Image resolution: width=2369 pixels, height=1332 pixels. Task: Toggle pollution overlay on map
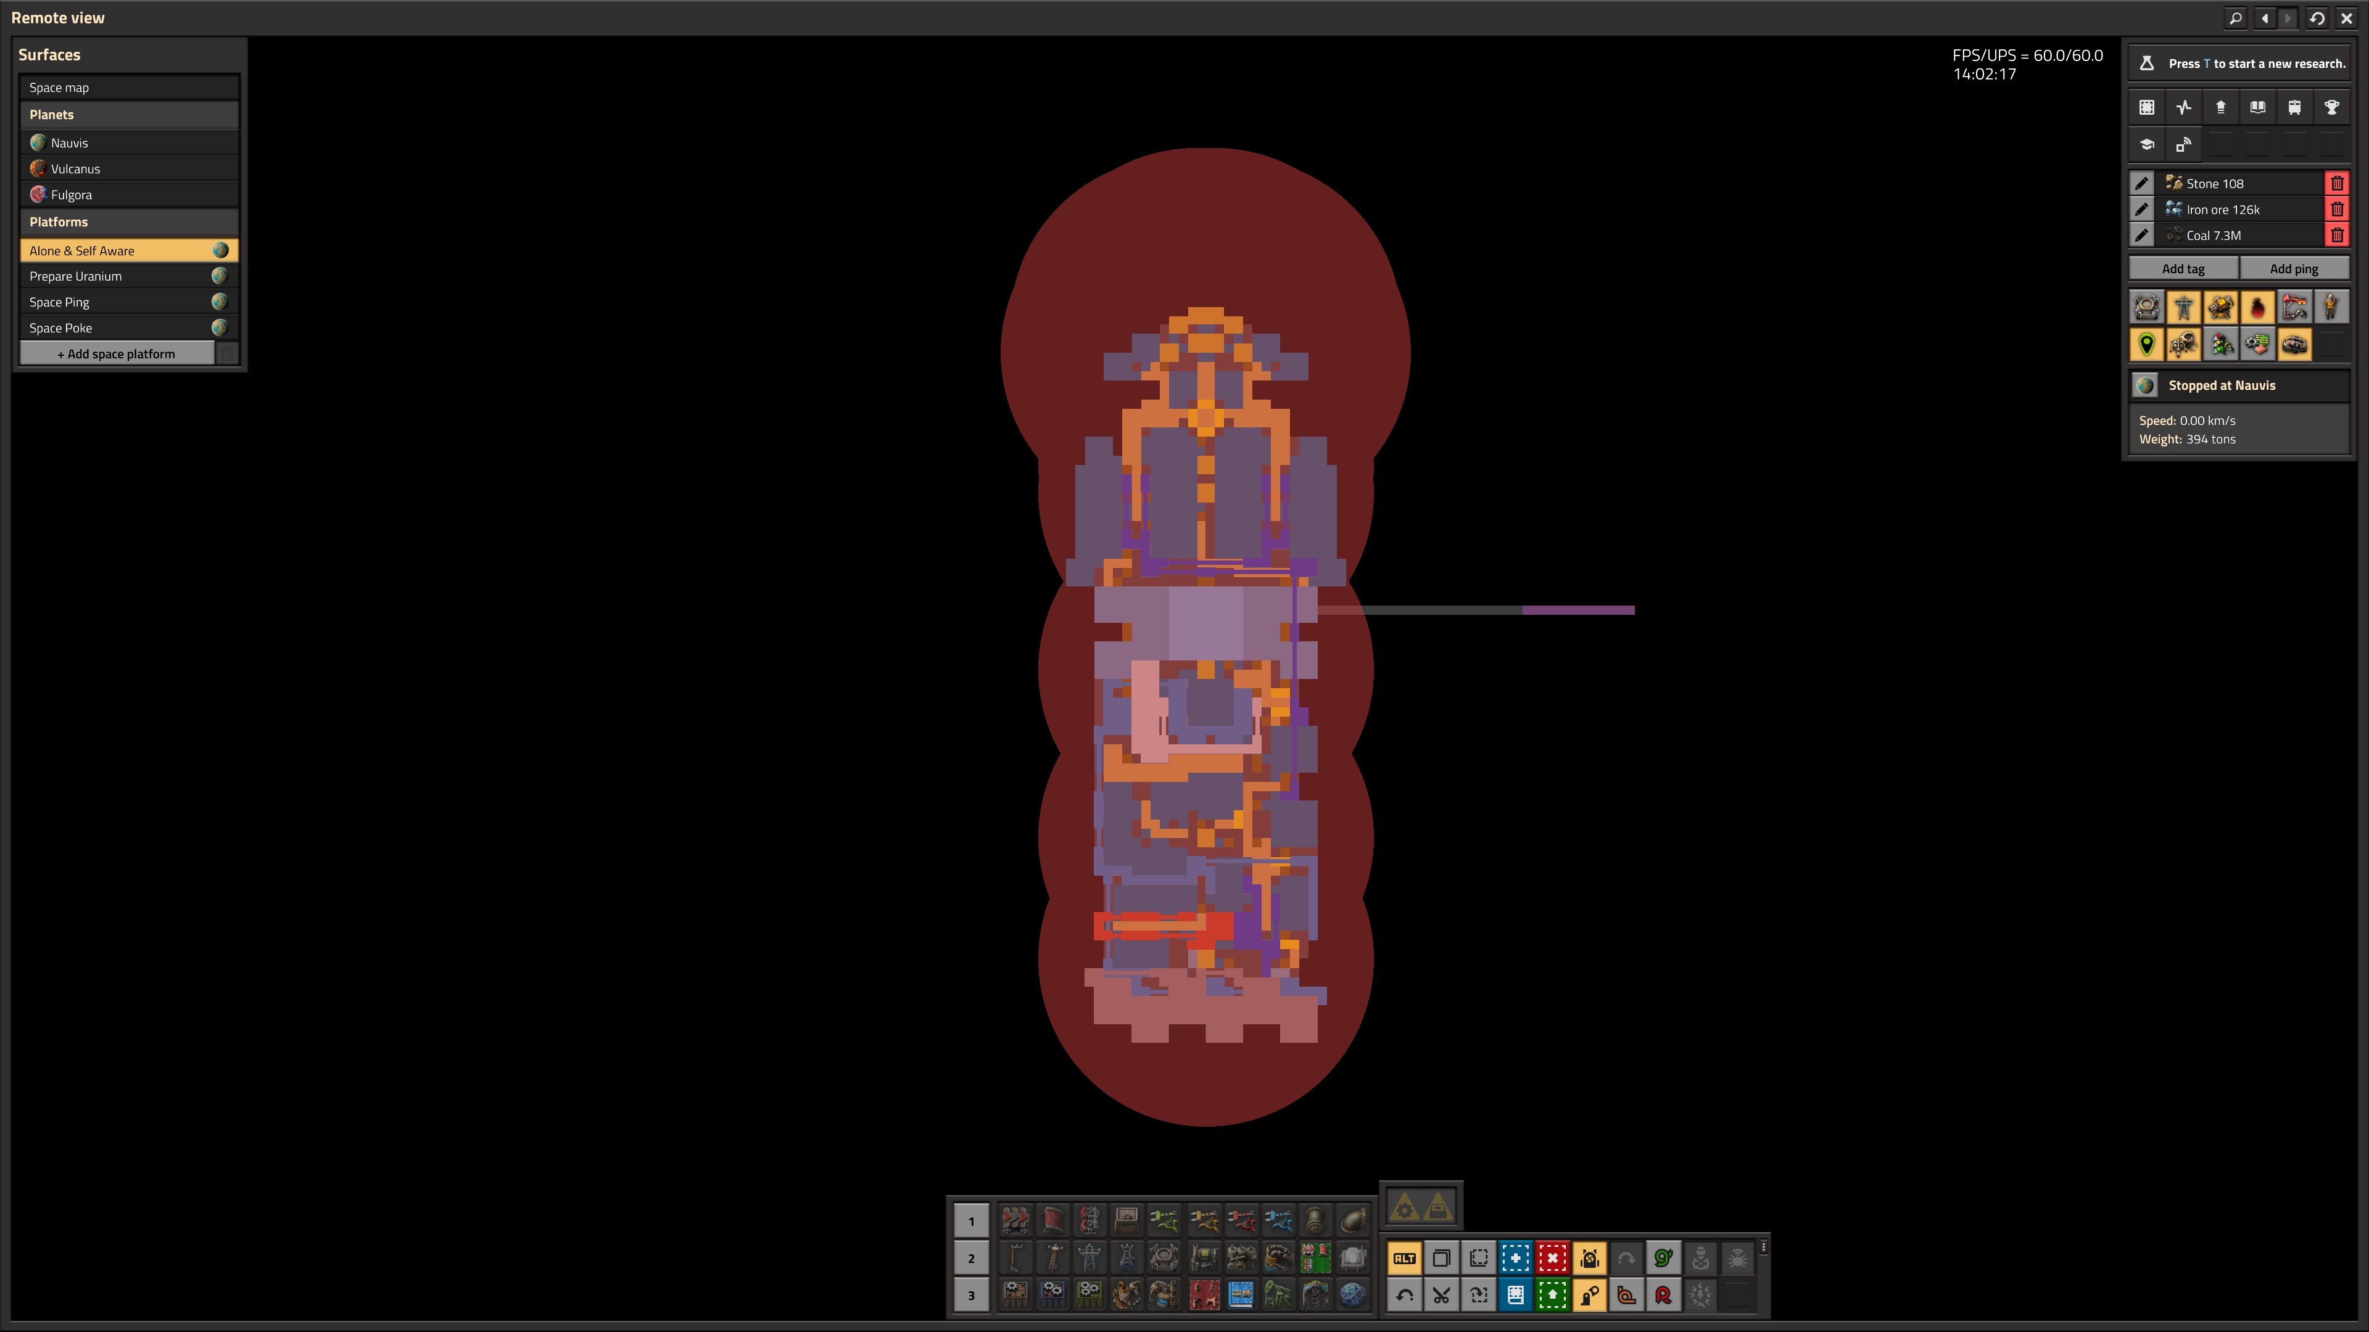pos(2257,307)
